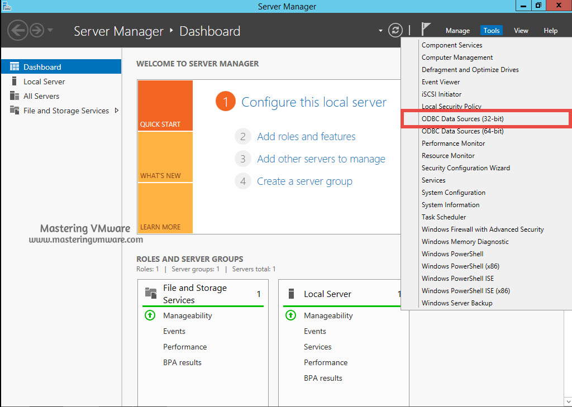Click the refresh icon in header
Screen dimensions: 572x407
point(395,30)
